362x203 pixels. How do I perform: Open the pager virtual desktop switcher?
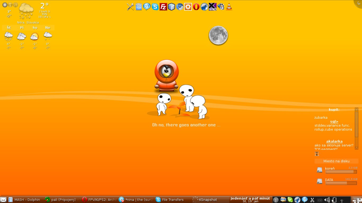point(356,200)
